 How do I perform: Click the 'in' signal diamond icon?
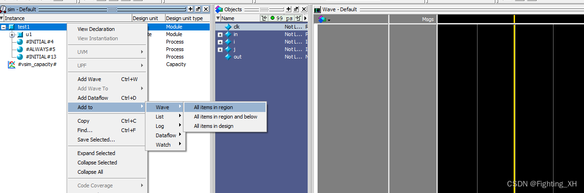228,34
